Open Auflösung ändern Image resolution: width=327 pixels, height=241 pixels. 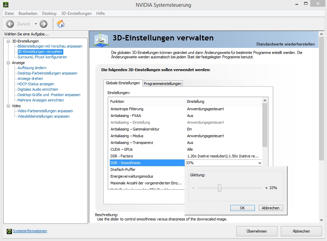click(32, 68)
